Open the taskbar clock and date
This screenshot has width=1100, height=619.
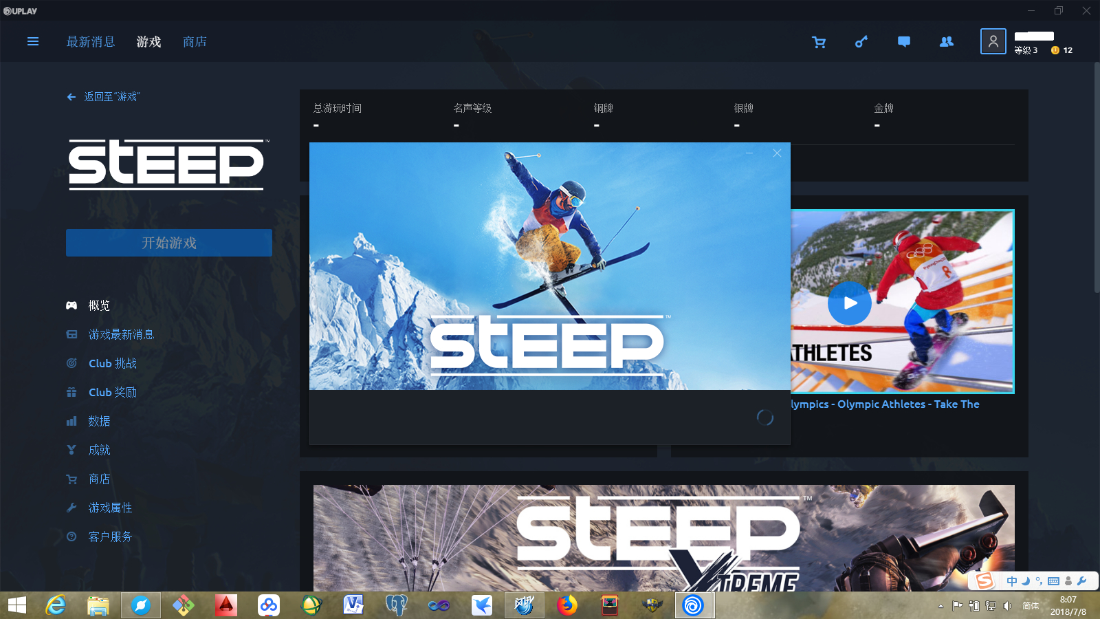coord(1068,606)
